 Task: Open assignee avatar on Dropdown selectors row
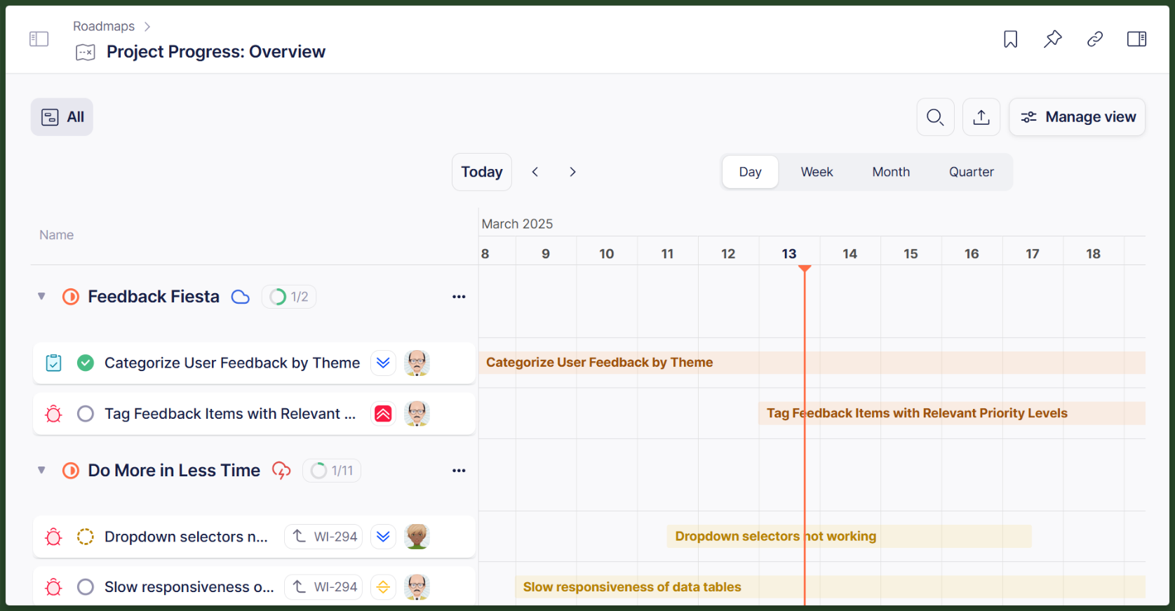tap(417, 537)
